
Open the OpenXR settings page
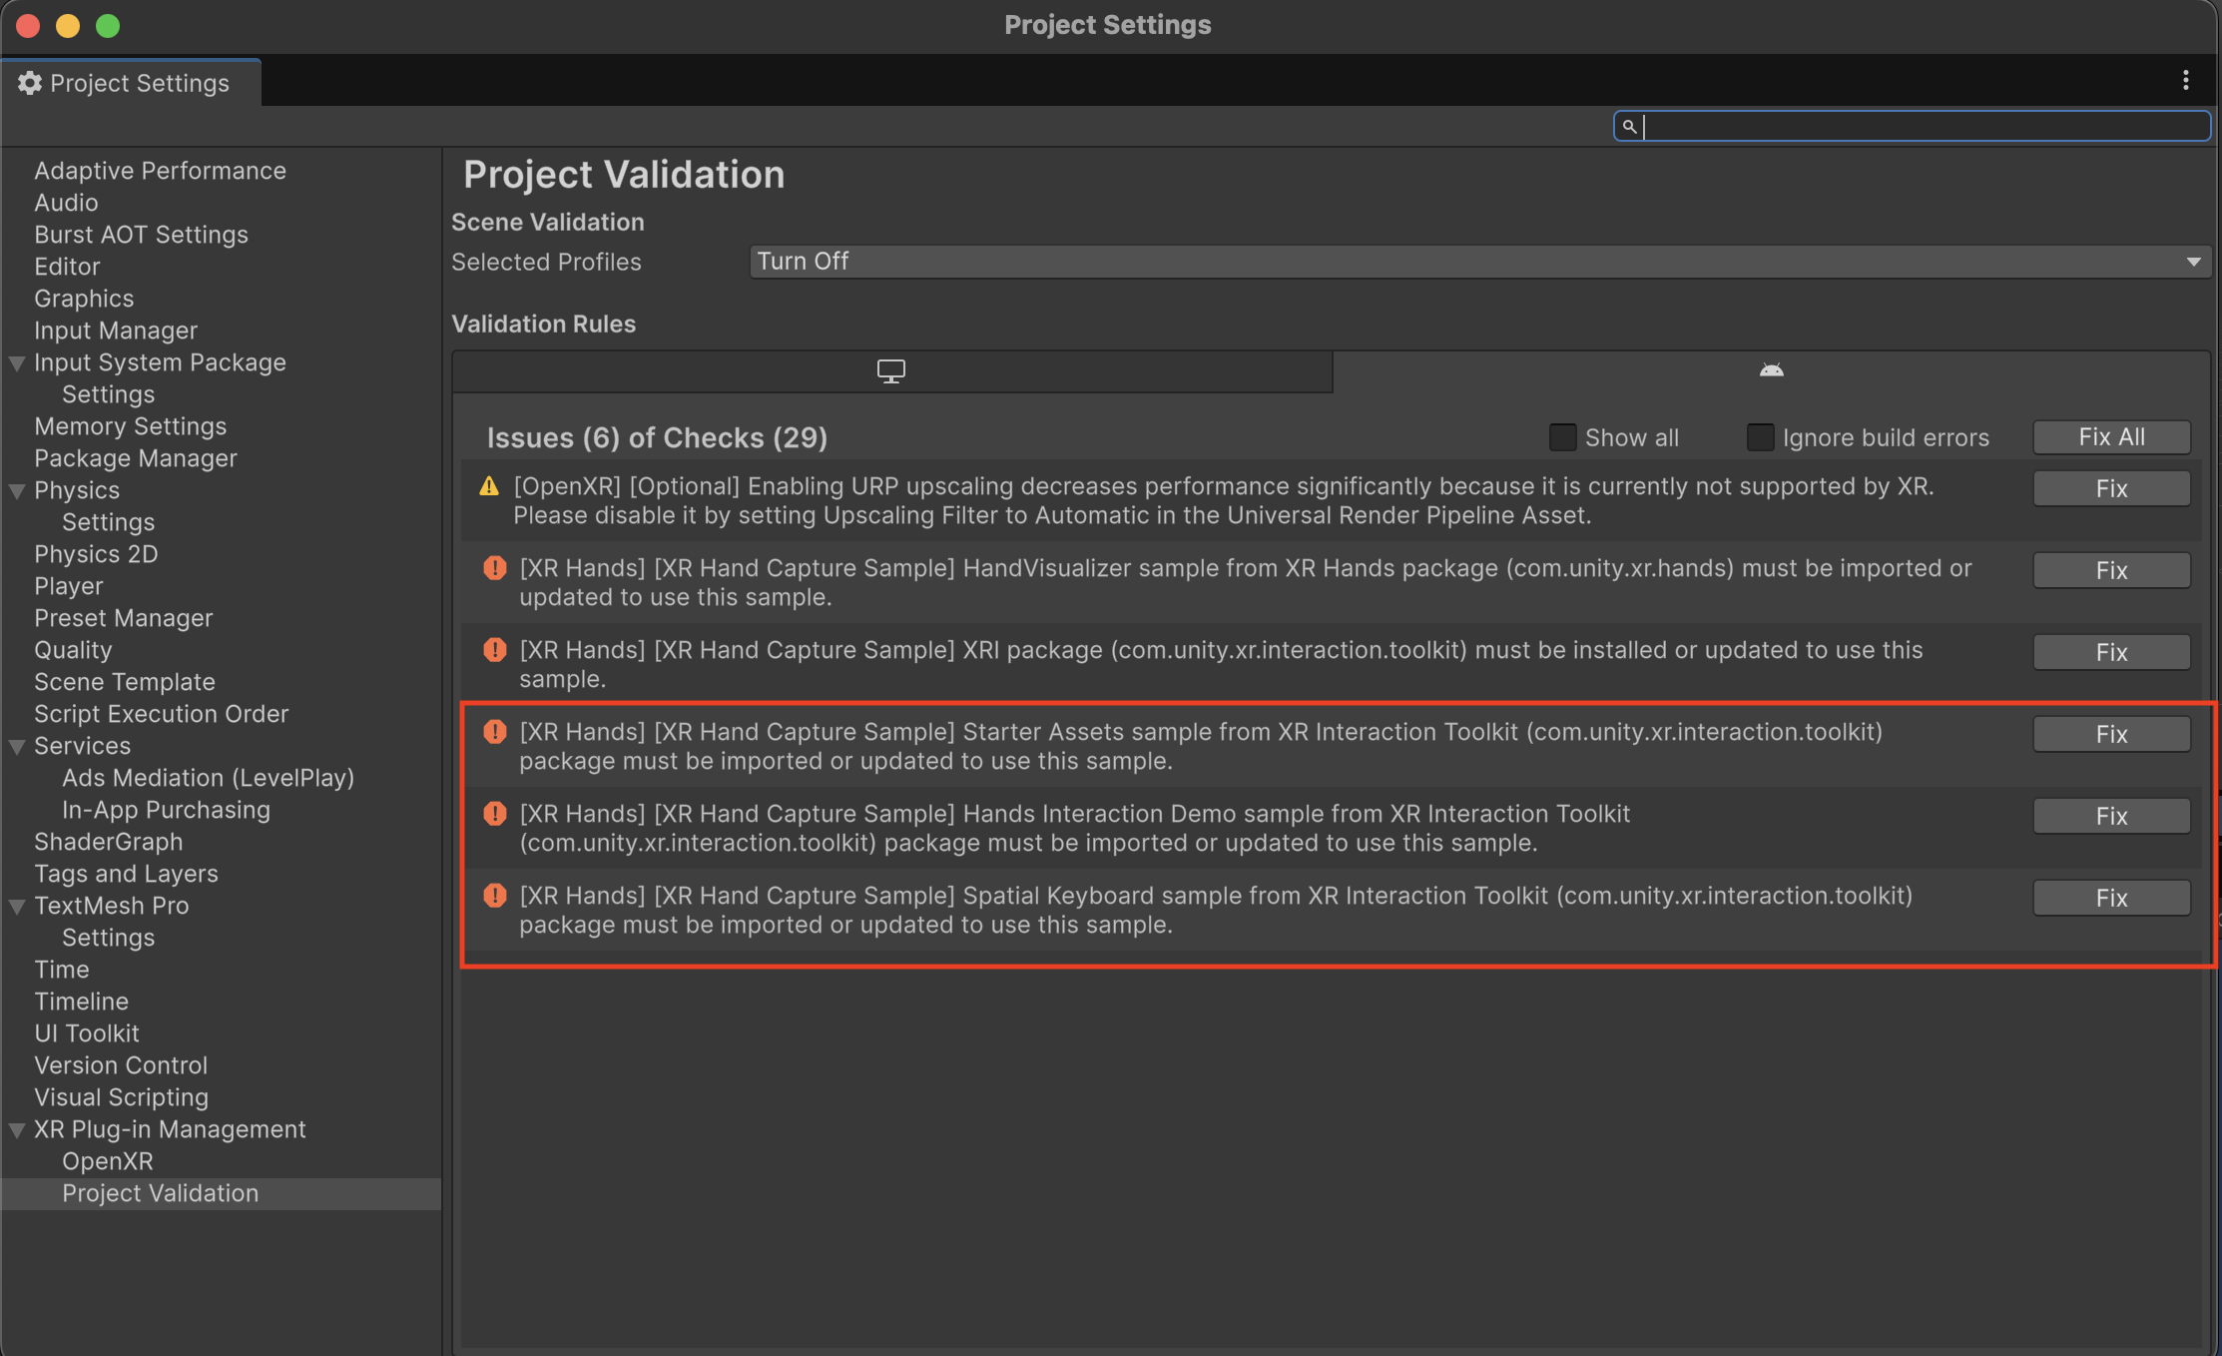[108, 1161]
